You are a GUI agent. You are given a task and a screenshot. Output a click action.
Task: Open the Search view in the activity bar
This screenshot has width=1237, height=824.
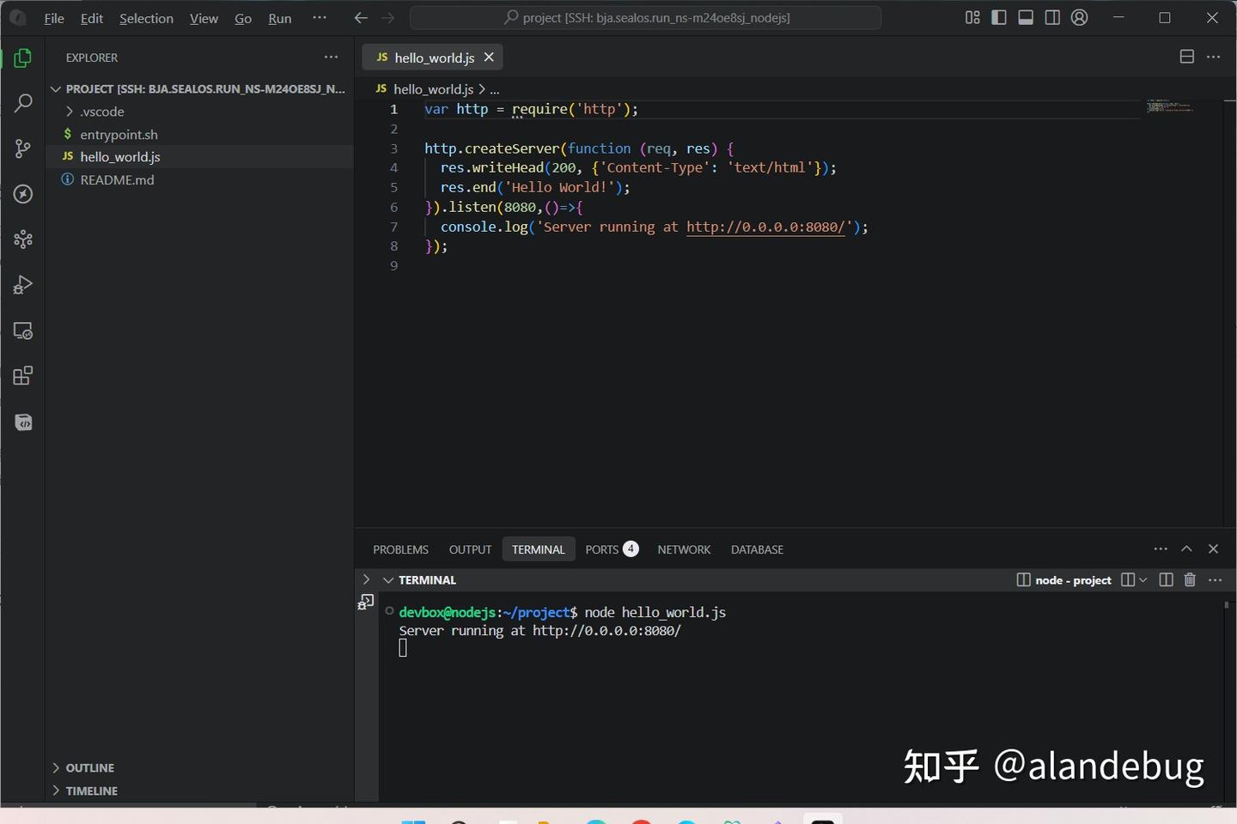(x=23, y=102)
